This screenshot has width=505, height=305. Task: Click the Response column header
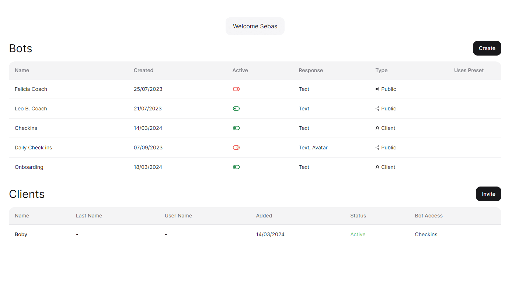coord(311,70)
